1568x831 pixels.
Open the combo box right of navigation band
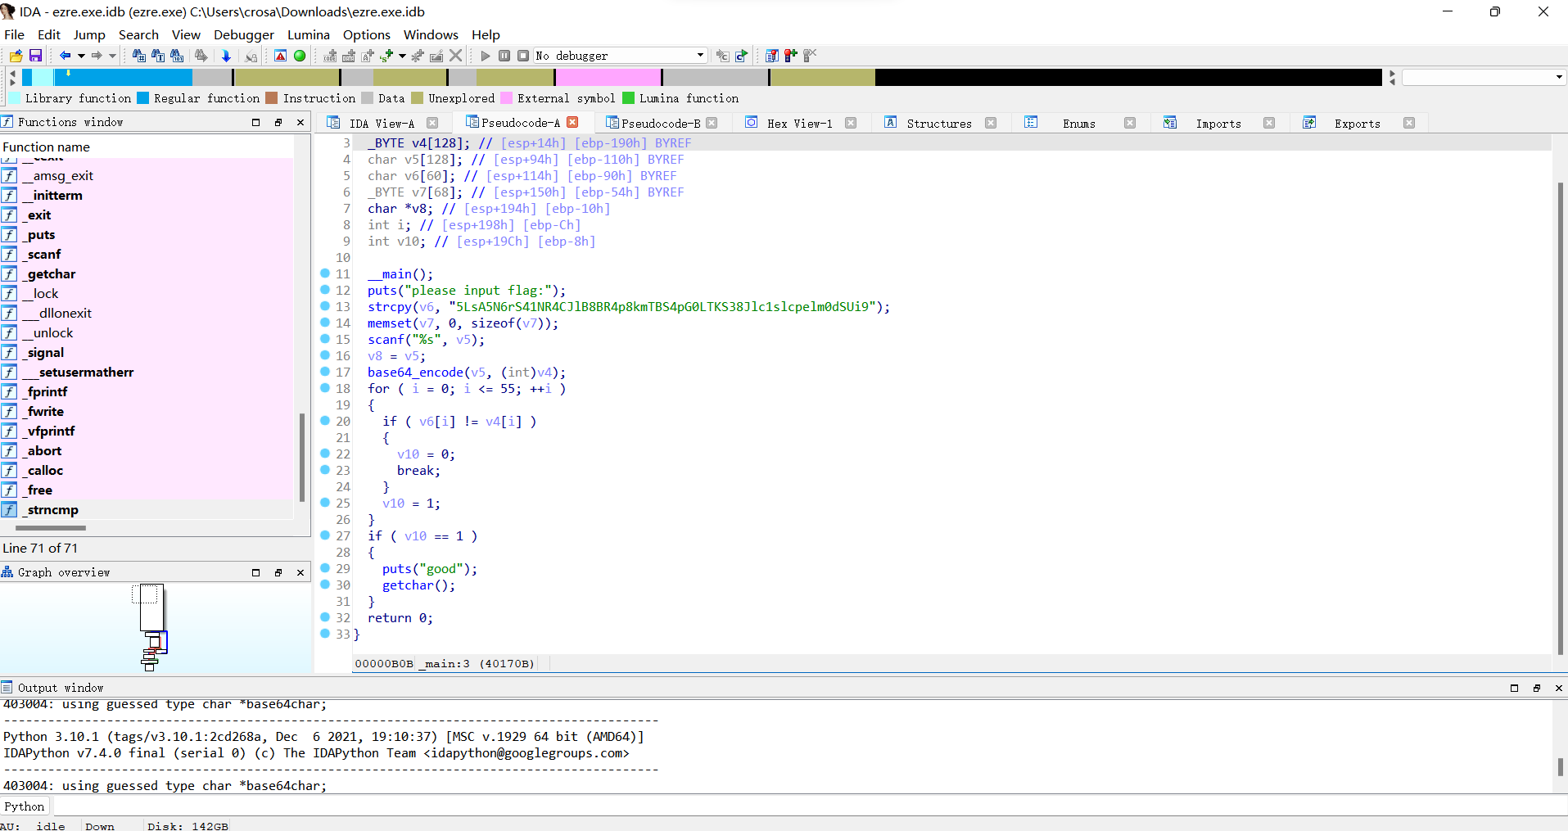1484,77
